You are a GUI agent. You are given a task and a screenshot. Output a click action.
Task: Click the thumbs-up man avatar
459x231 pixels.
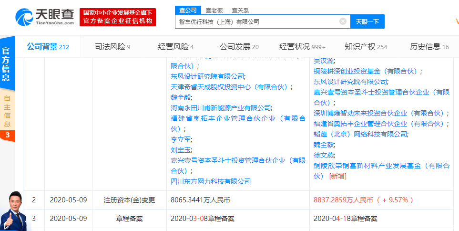tap(14, 211)
